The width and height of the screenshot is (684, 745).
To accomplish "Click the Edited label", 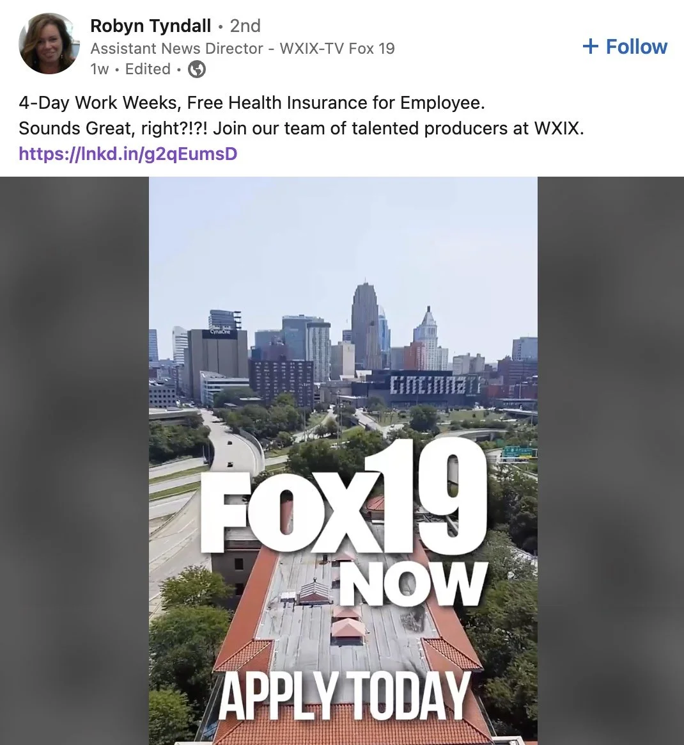I will click(x=148, y=69).
